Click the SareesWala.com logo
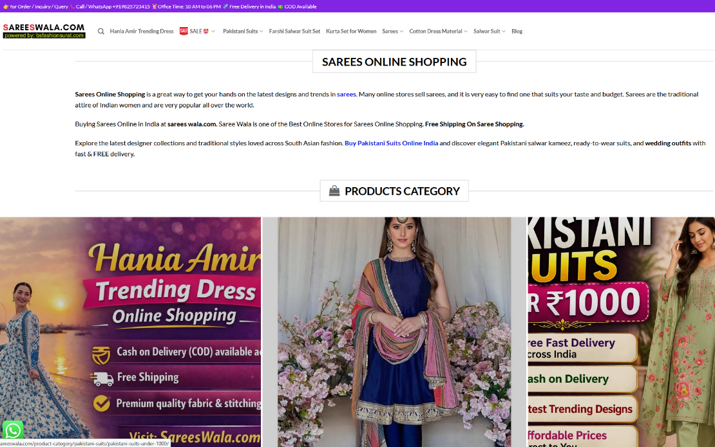715x447 pixels. [x=44, y=31]
